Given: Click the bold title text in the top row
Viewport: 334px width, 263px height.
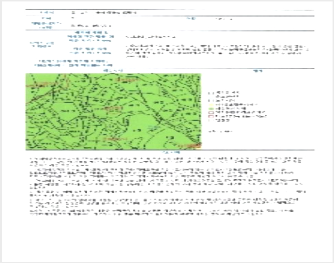Looking at the screenshot, I should tap(104, 13).
